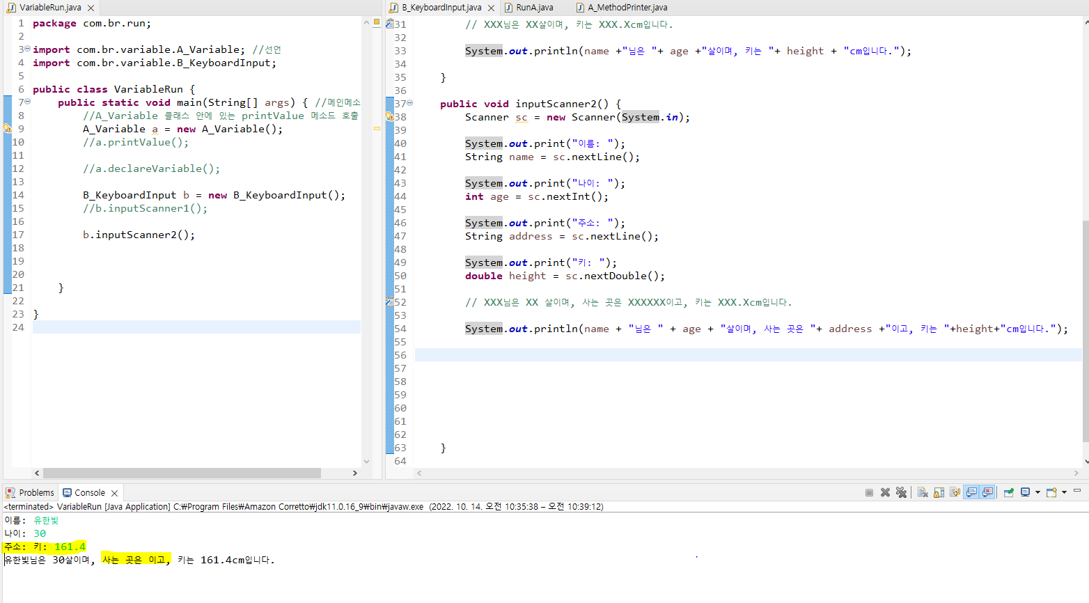The width and height of the screenshot is (1089, 603).
Task: Click the yellow overview ruler warning marker
Action: (377, 128)
